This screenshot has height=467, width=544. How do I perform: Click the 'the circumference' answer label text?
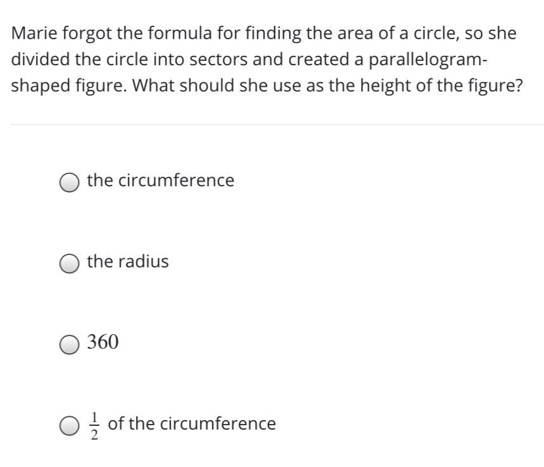click(x=161, y=180)
